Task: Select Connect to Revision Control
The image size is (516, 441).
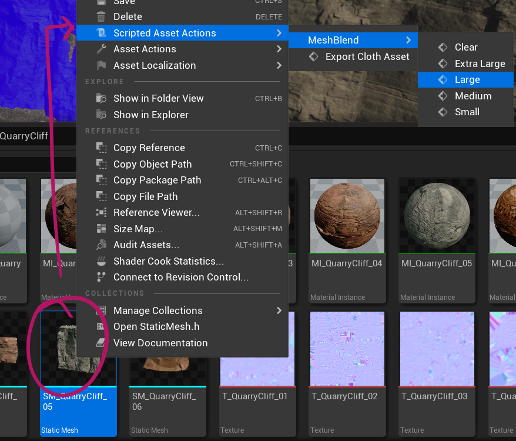Action: click(x=183, y=277)
